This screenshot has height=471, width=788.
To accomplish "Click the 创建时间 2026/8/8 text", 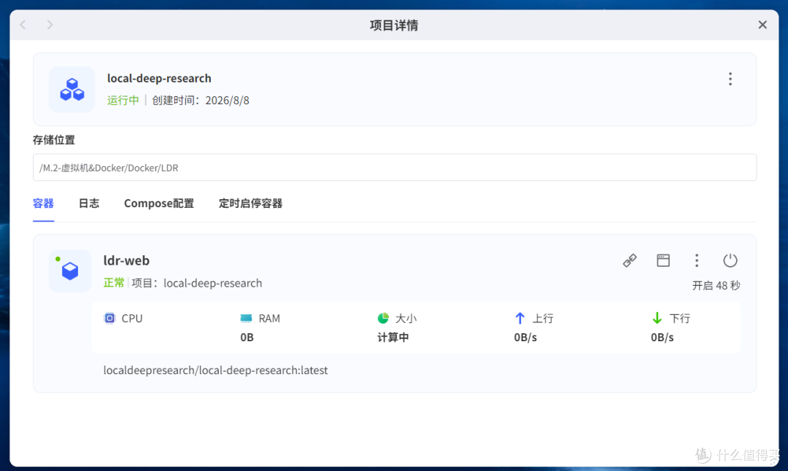I will pyautogui.click(x=201, y=100).
